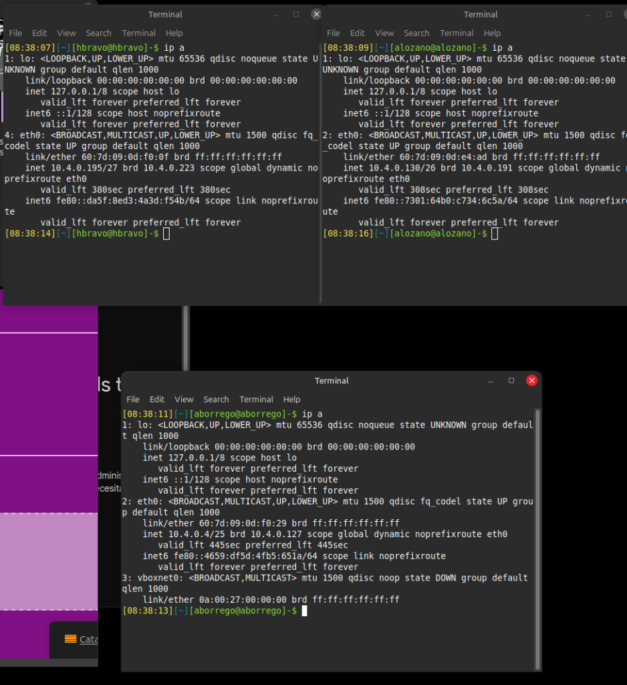Open Search menu in aborrego terminal
This screenshot has width=627, height=685.
tap(216, 399)
